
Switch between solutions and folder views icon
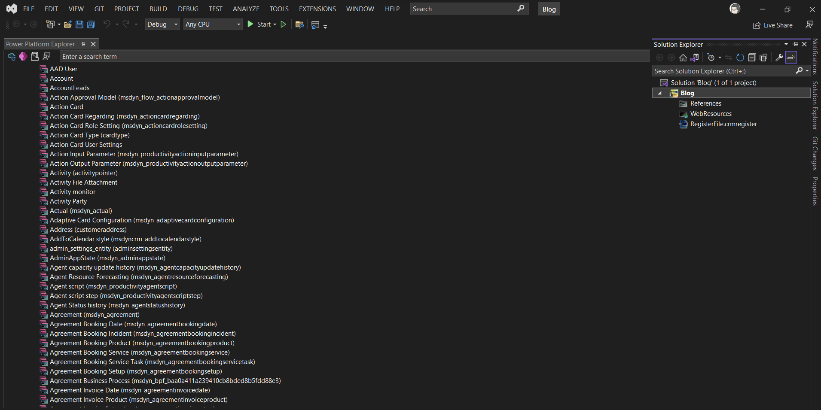click(x=695, y=58)
